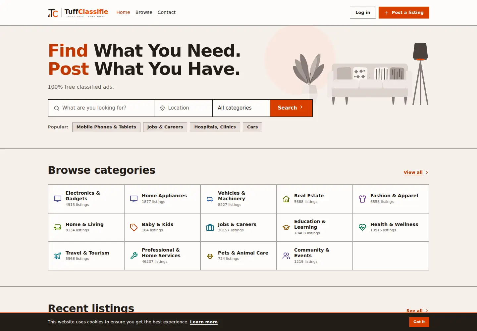Screen dimensions: 477x331
Task: Click the orange Search button
Action: click(291, 108)
